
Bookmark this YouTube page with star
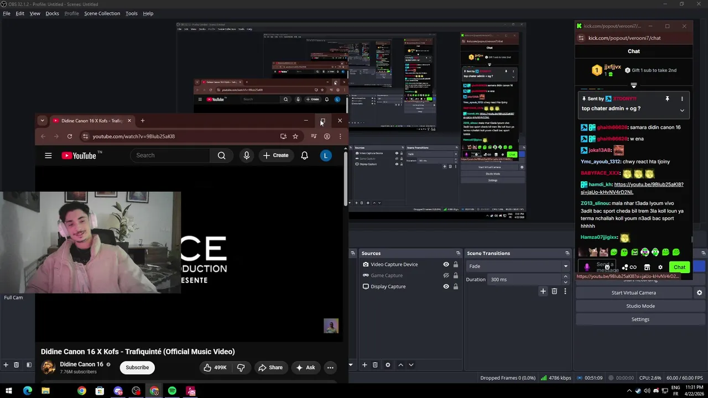pyautogui.click(x=295, y=137)
